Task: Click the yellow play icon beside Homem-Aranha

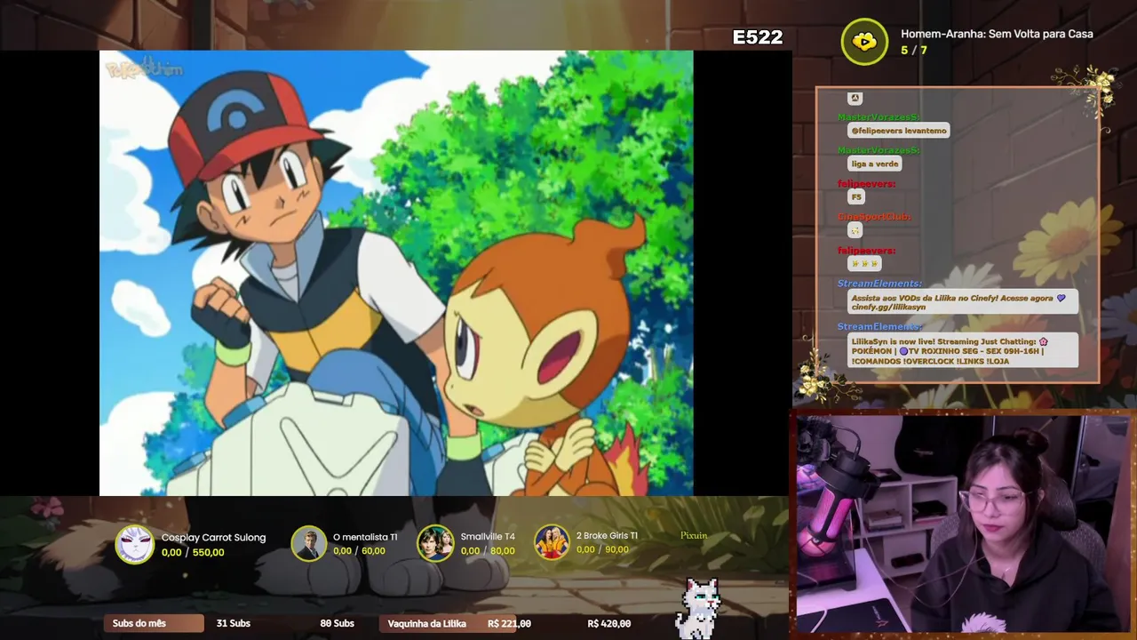Action: tap(864, 42)
